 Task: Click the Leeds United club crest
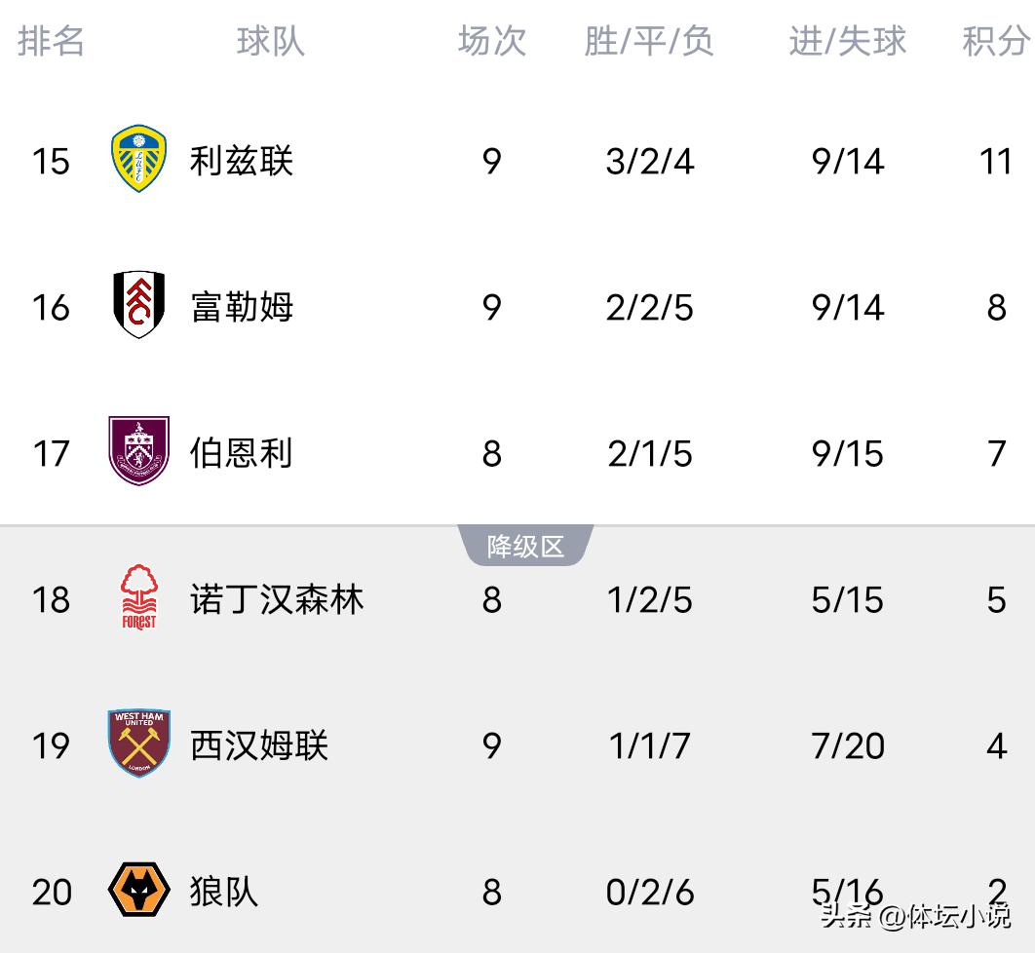click(138, 160)
